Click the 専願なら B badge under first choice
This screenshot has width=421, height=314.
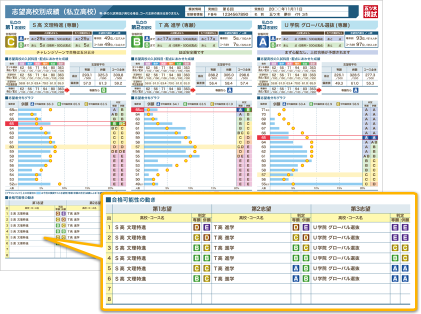coord(103,90)
